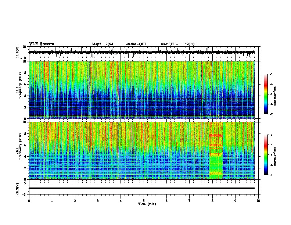Click the "start UT = 1:20:0" text
Screen dimensions: 291x225
177,44
